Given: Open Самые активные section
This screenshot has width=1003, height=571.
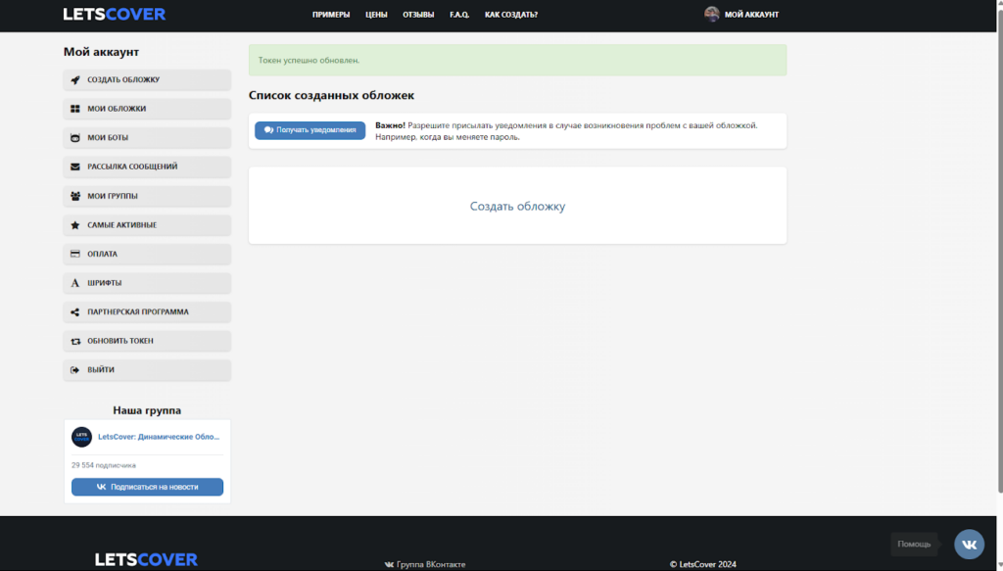Looking at the screenshot, I should pyautogui.click(x=147, y=225).
